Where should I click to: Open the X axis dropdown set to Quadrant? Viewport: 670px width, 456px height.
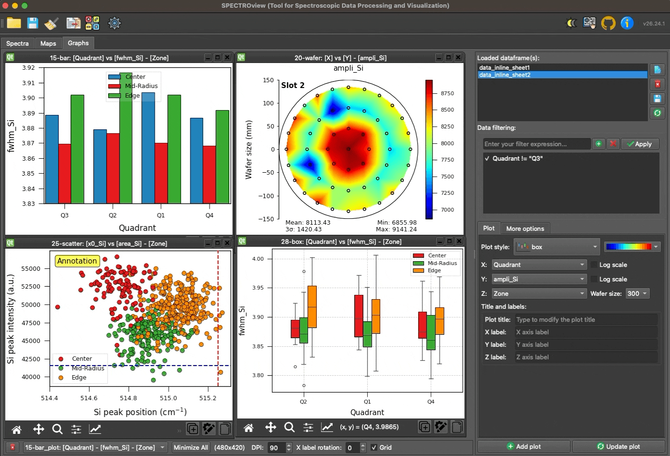click(x=539, y=265)
